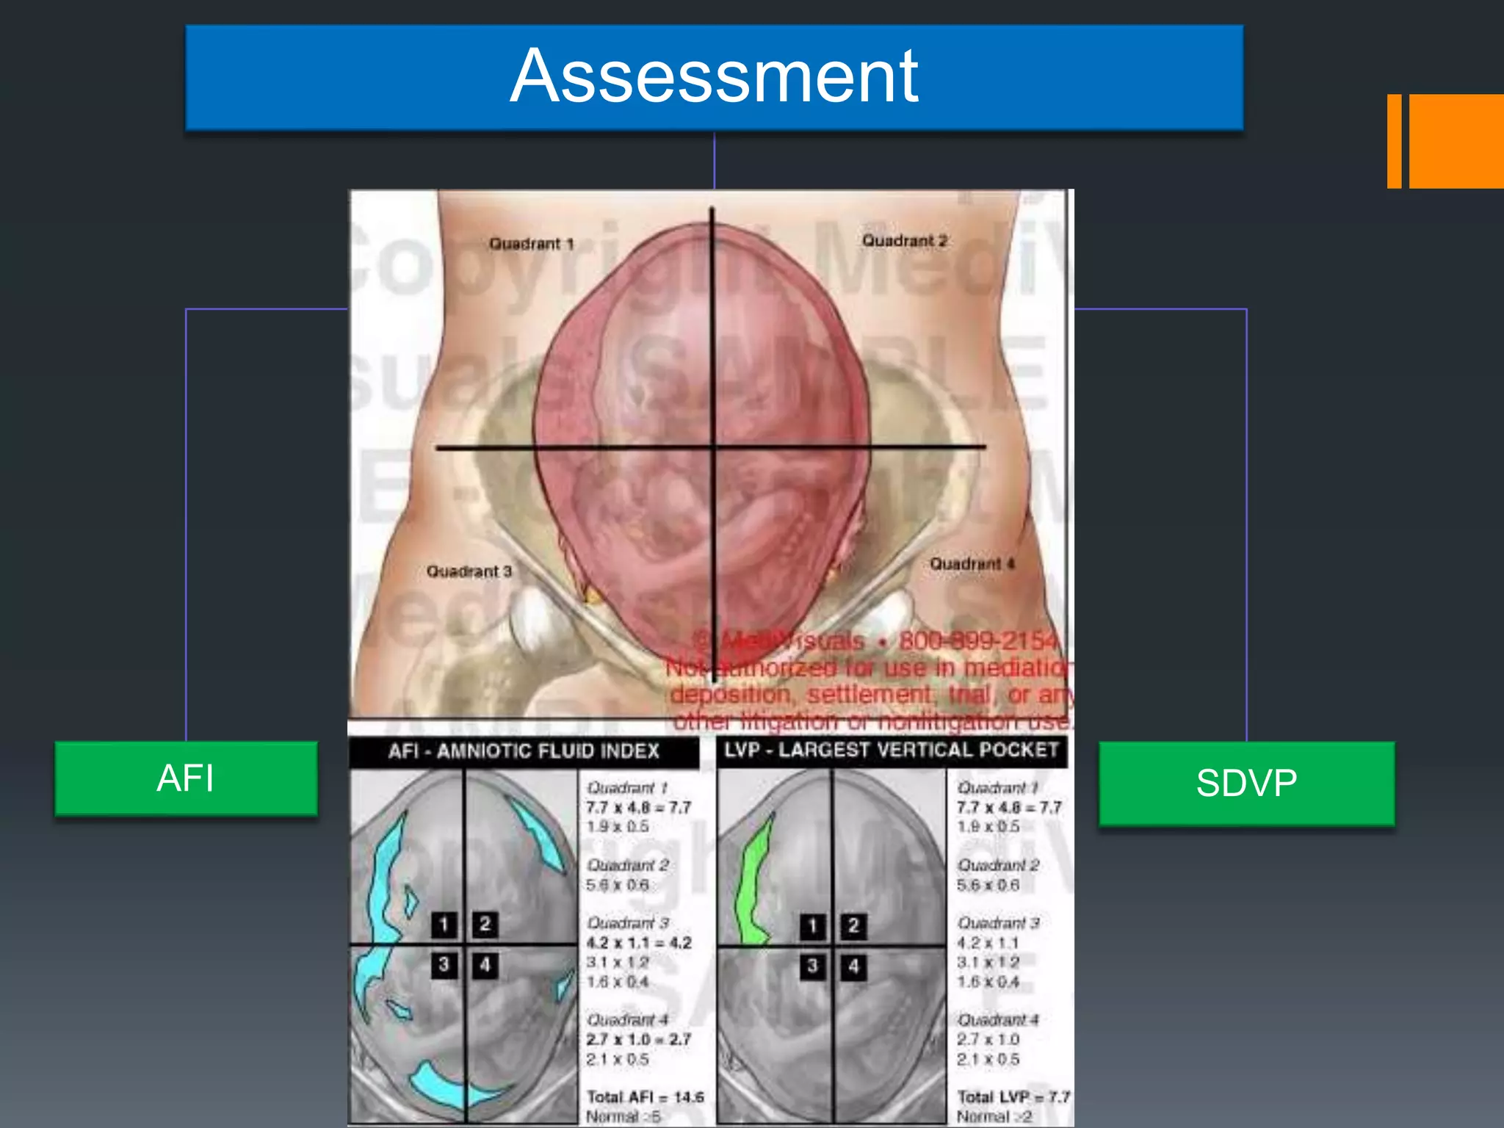Click the black "4" box in the AFI ultrasound
Viewport: 1504px width, 1128px height.
click(x=485, y=965)
